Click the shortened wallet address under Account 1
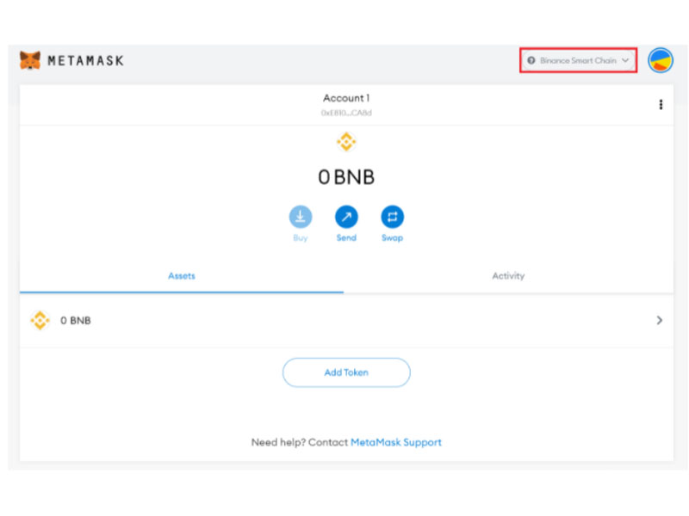Viewport: 689px width, 516px height. tap(346, 113)
